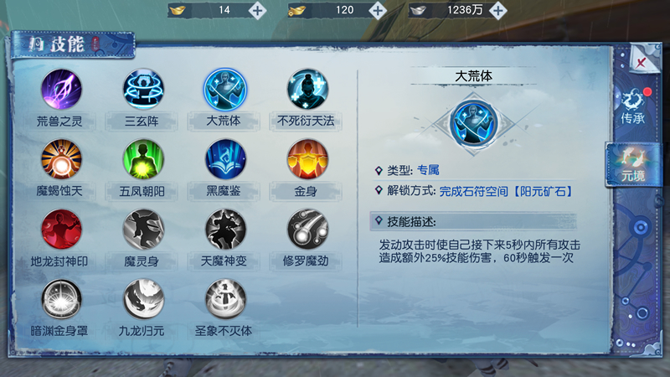This screenshot has width=670, height=377.
Task: Select the 三玄阵 skill icon
Action: coord(143,90)
